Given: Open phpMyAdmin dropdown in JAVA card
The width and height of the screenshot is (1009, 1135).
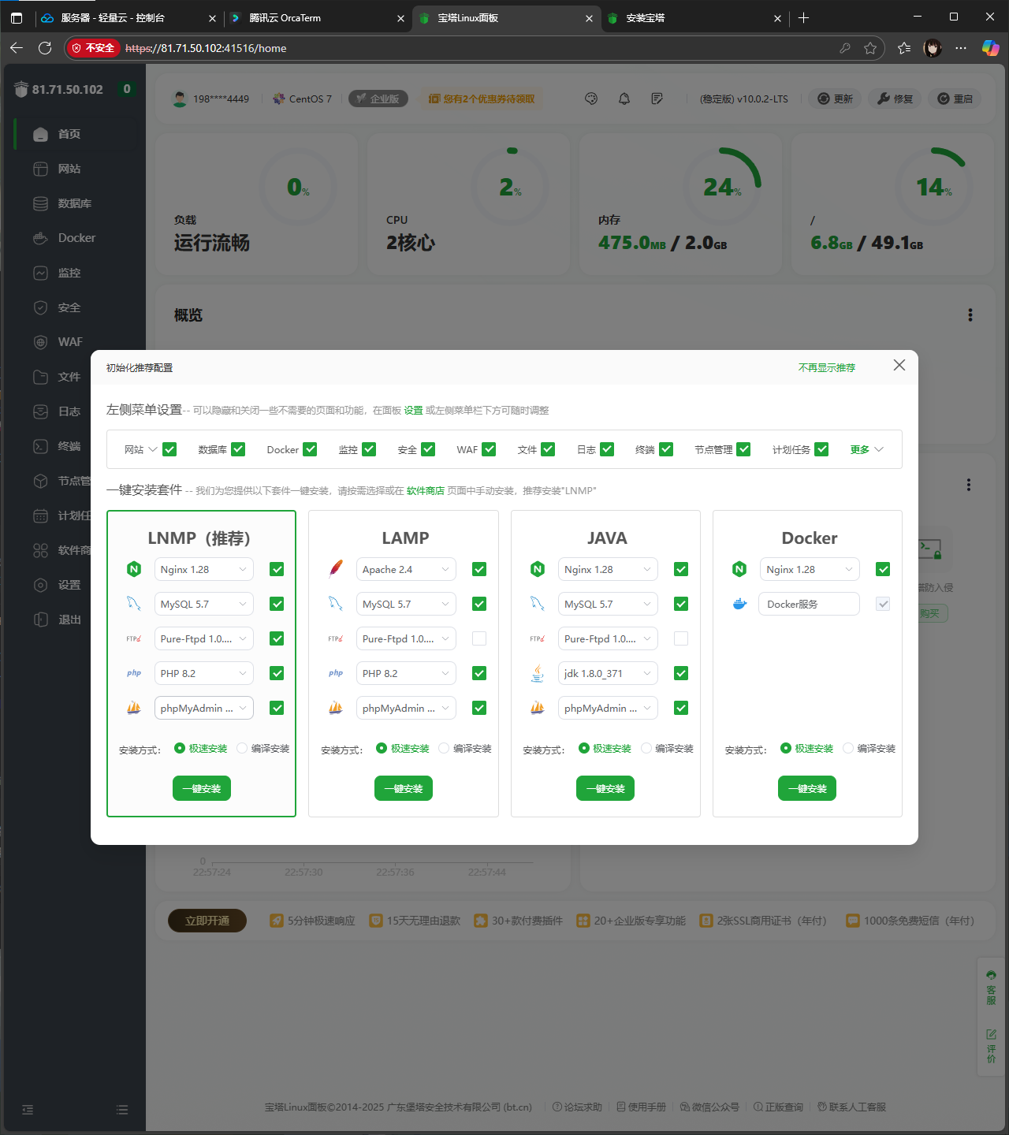Looking at the screenshot, I should coord(608,708).
